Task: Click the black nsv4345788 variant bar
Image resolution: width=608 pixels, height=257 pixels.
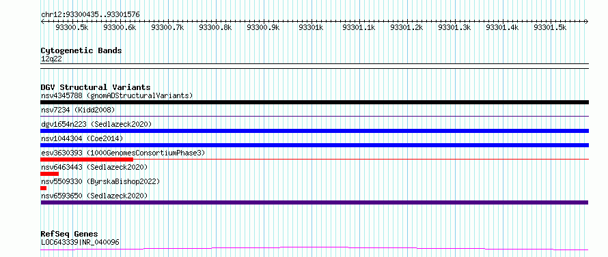Action: click(x=314, y=102)
